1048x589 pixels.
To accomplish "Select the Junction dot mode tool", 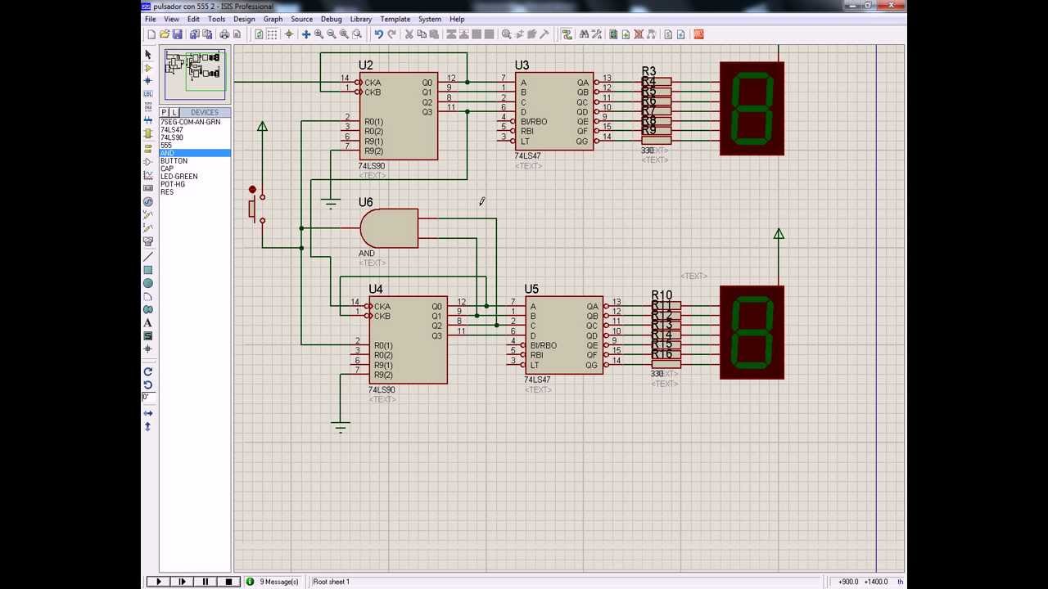I will point(148,80).
